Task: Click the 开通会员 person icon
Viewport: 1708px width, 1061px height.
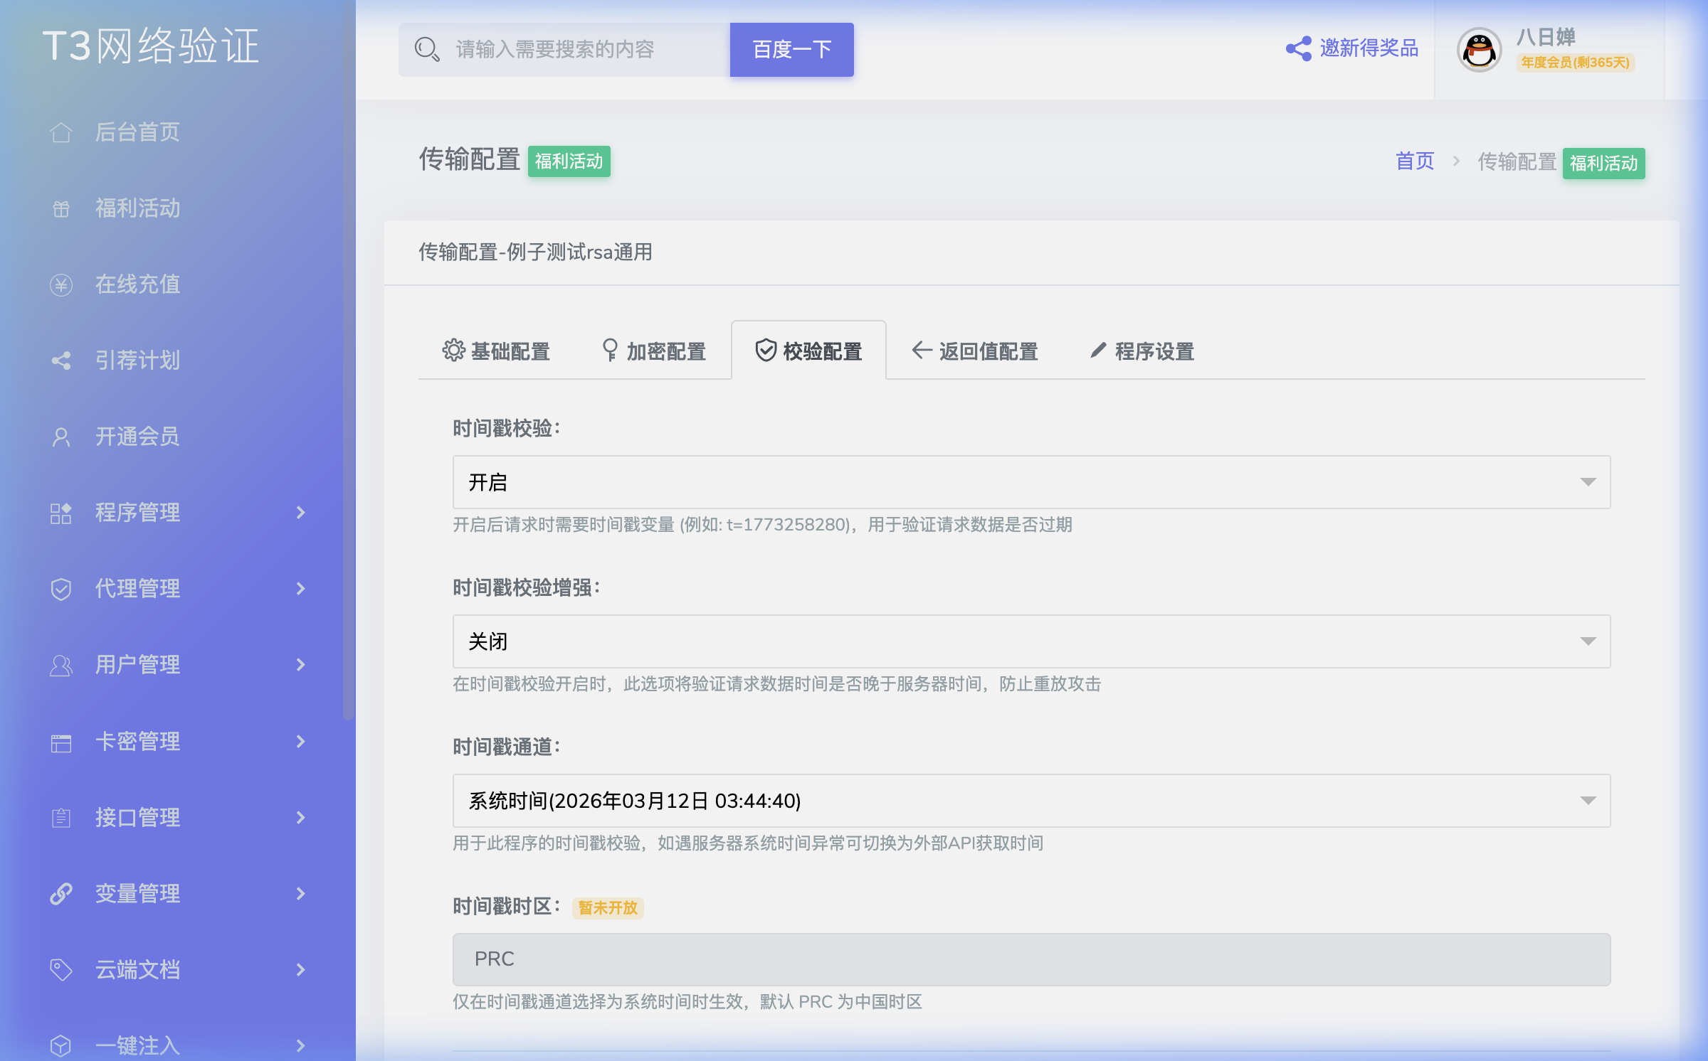Action: tap(61, 437)
